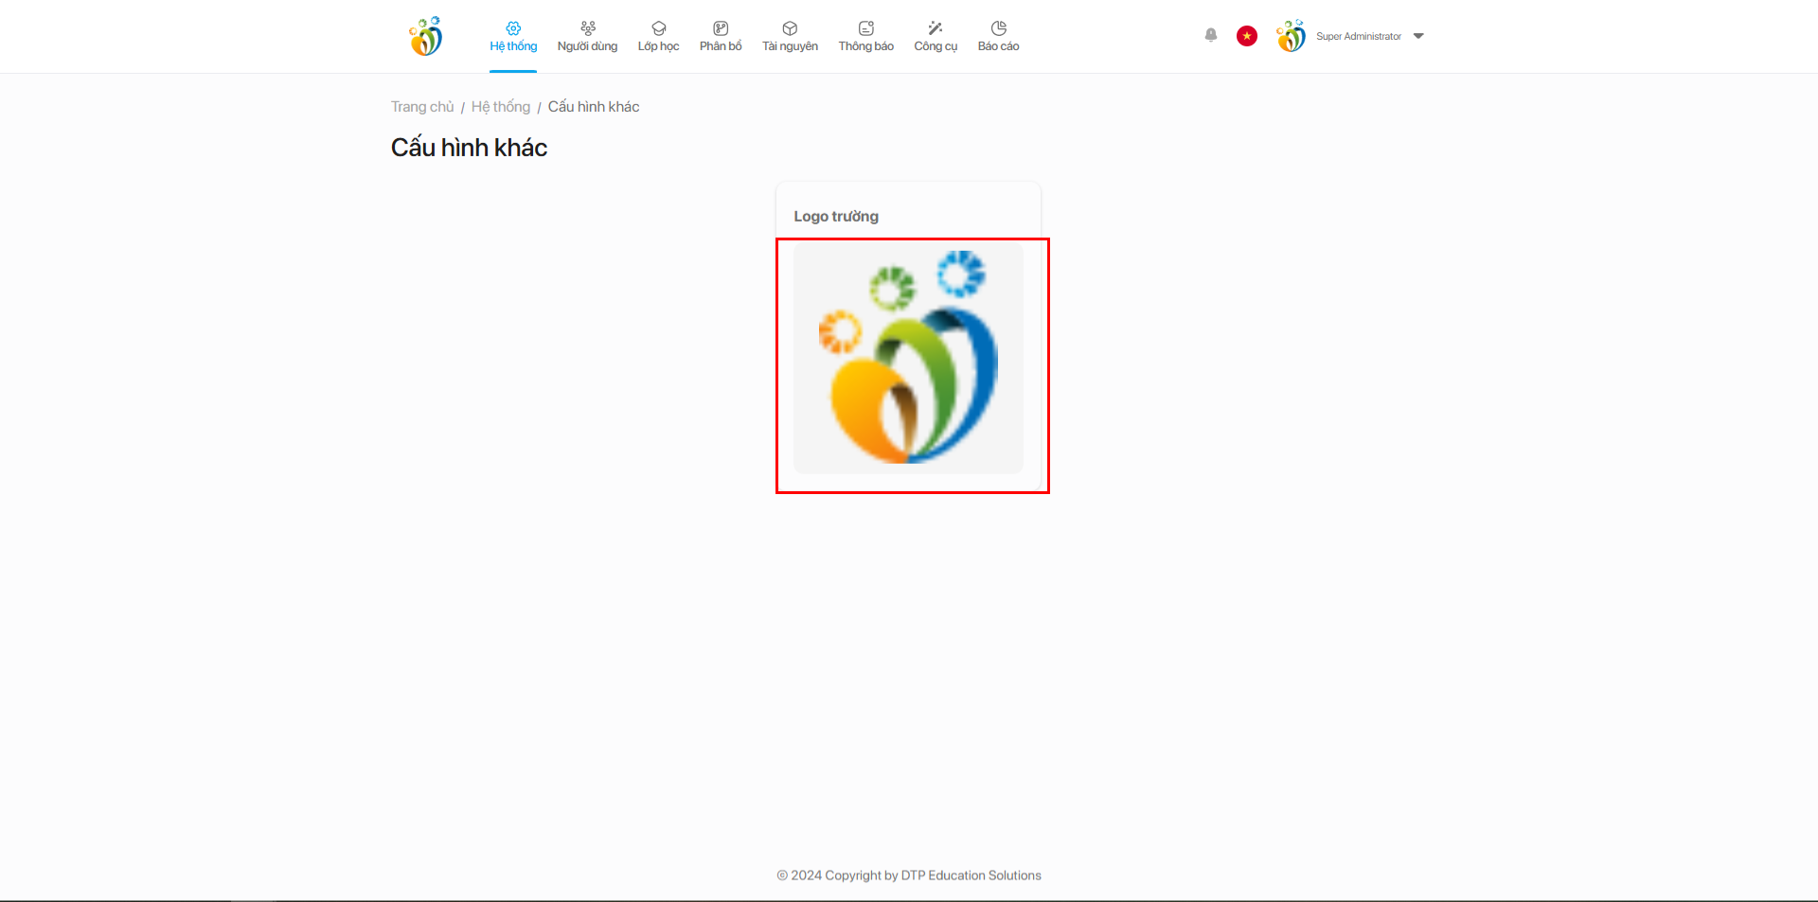Open the Phân bổ menu

pyautogui.click(x=721, y=37)
